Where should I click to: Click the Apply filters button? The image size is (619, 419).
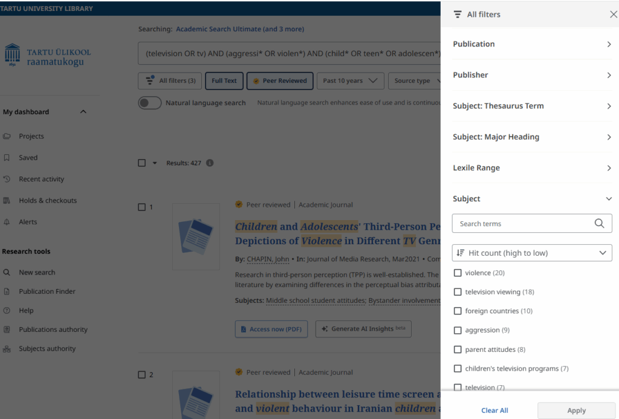pos(576,411)
